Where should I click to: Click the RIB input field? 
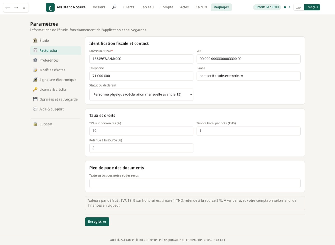[248, 59]
